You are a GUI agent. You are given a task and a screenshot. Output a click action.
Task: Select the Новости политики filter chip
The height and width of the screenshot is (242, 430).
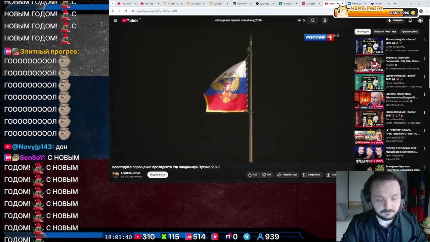click(385, 32)
